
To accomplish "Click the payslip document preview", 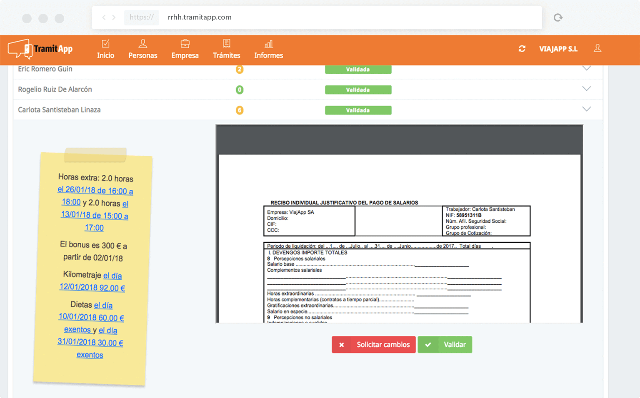I will click(400, 239).
